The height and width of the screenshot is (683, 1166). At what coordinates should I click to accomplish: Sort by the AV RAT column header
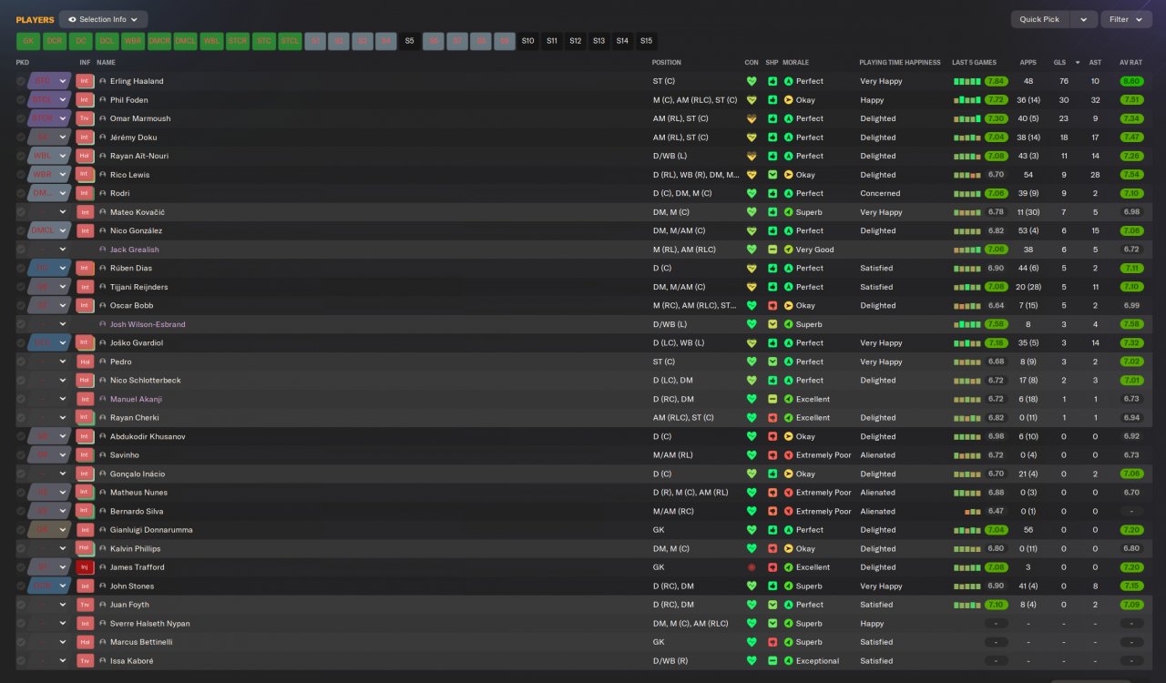(1130, 63)
